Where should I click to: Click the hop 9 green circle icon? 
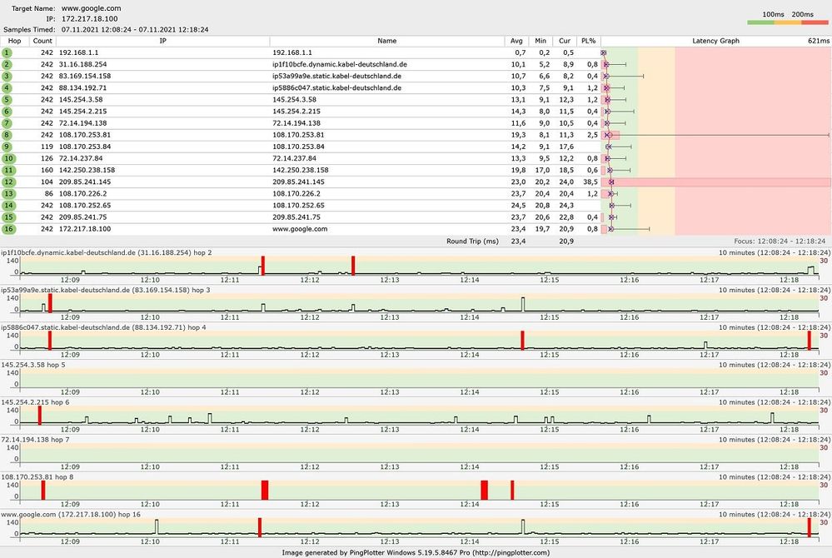pos(7,147)
